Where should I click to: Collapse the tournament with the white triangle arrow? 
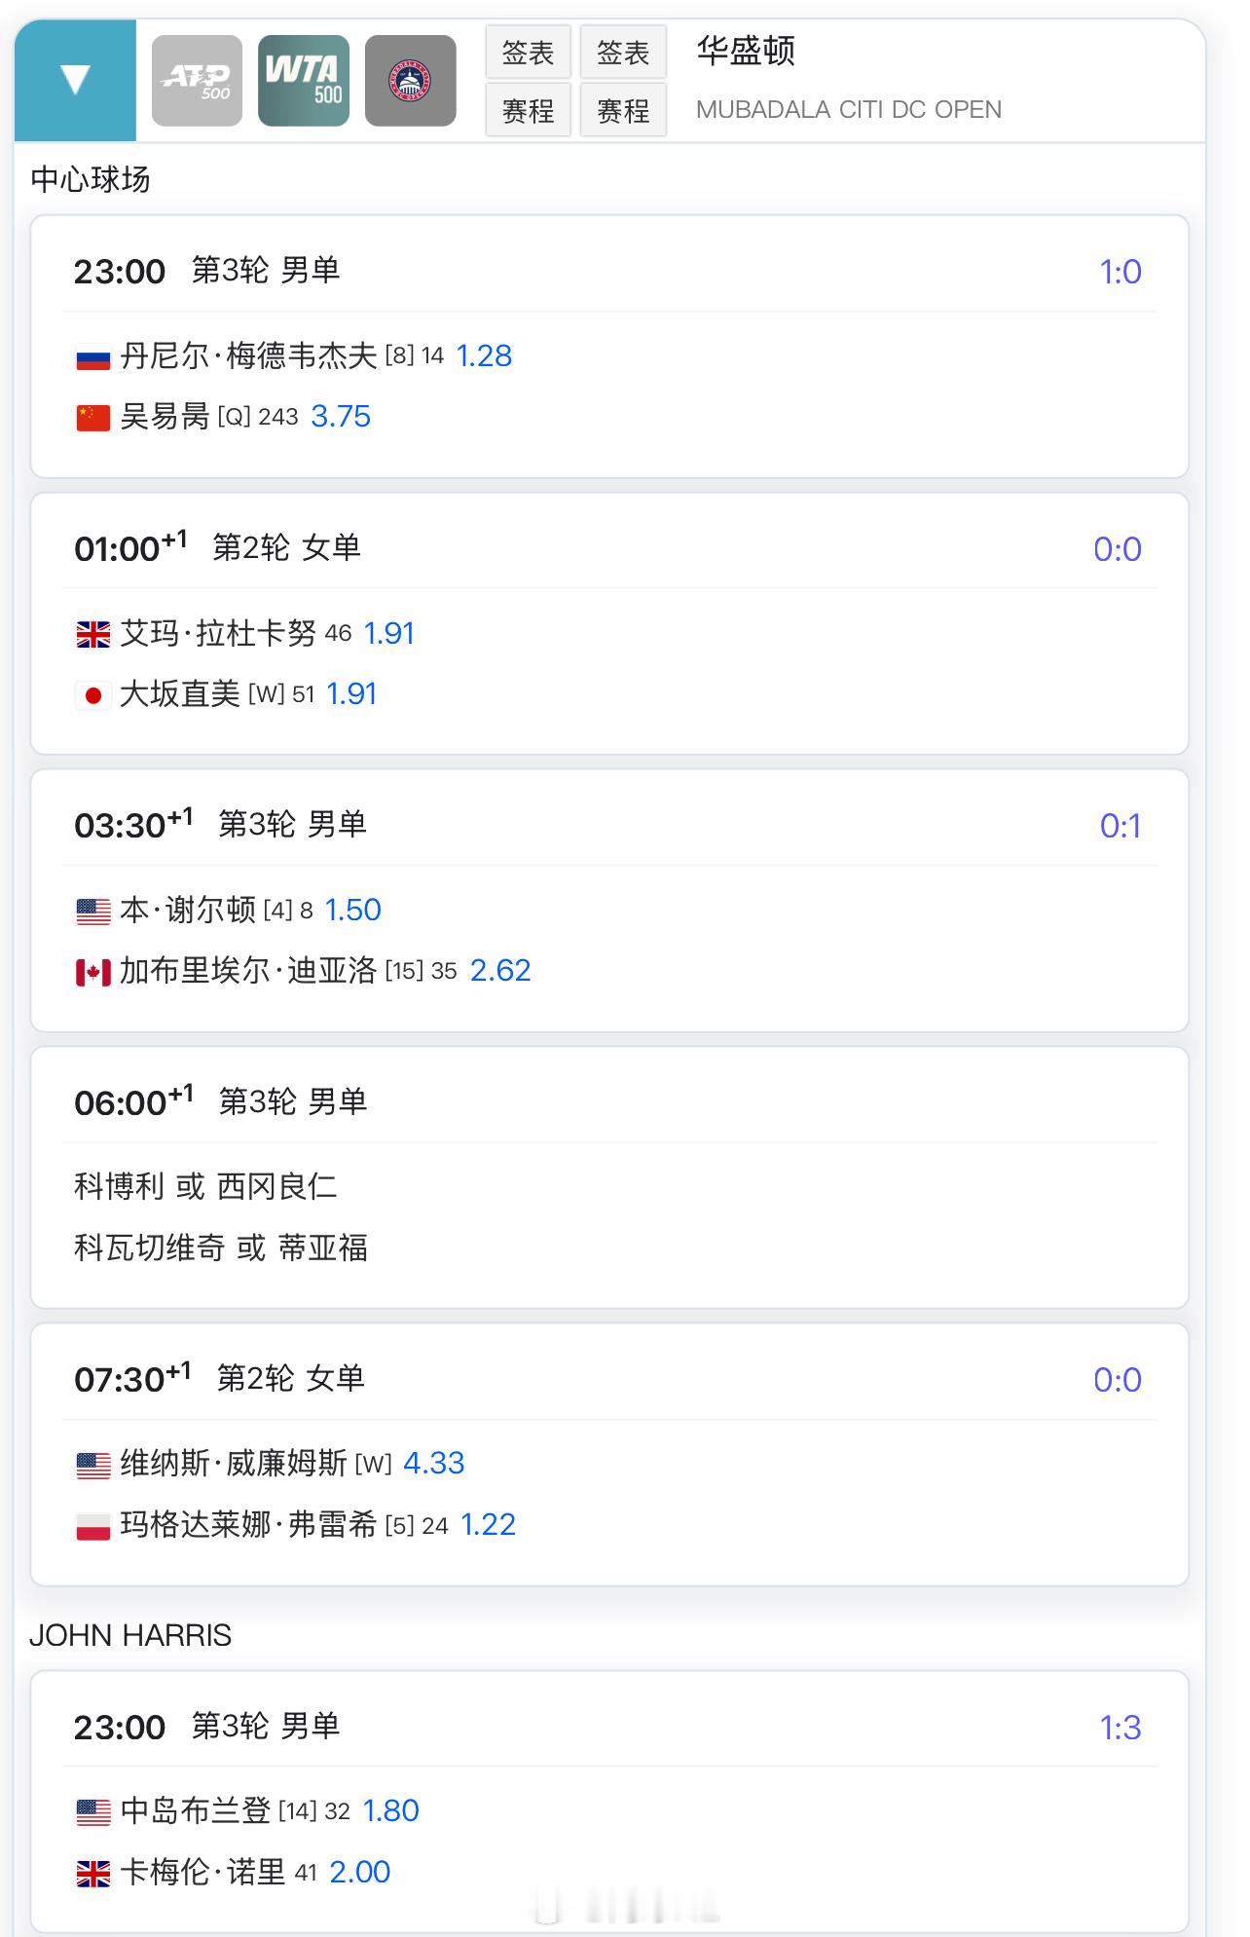[75, 80]
